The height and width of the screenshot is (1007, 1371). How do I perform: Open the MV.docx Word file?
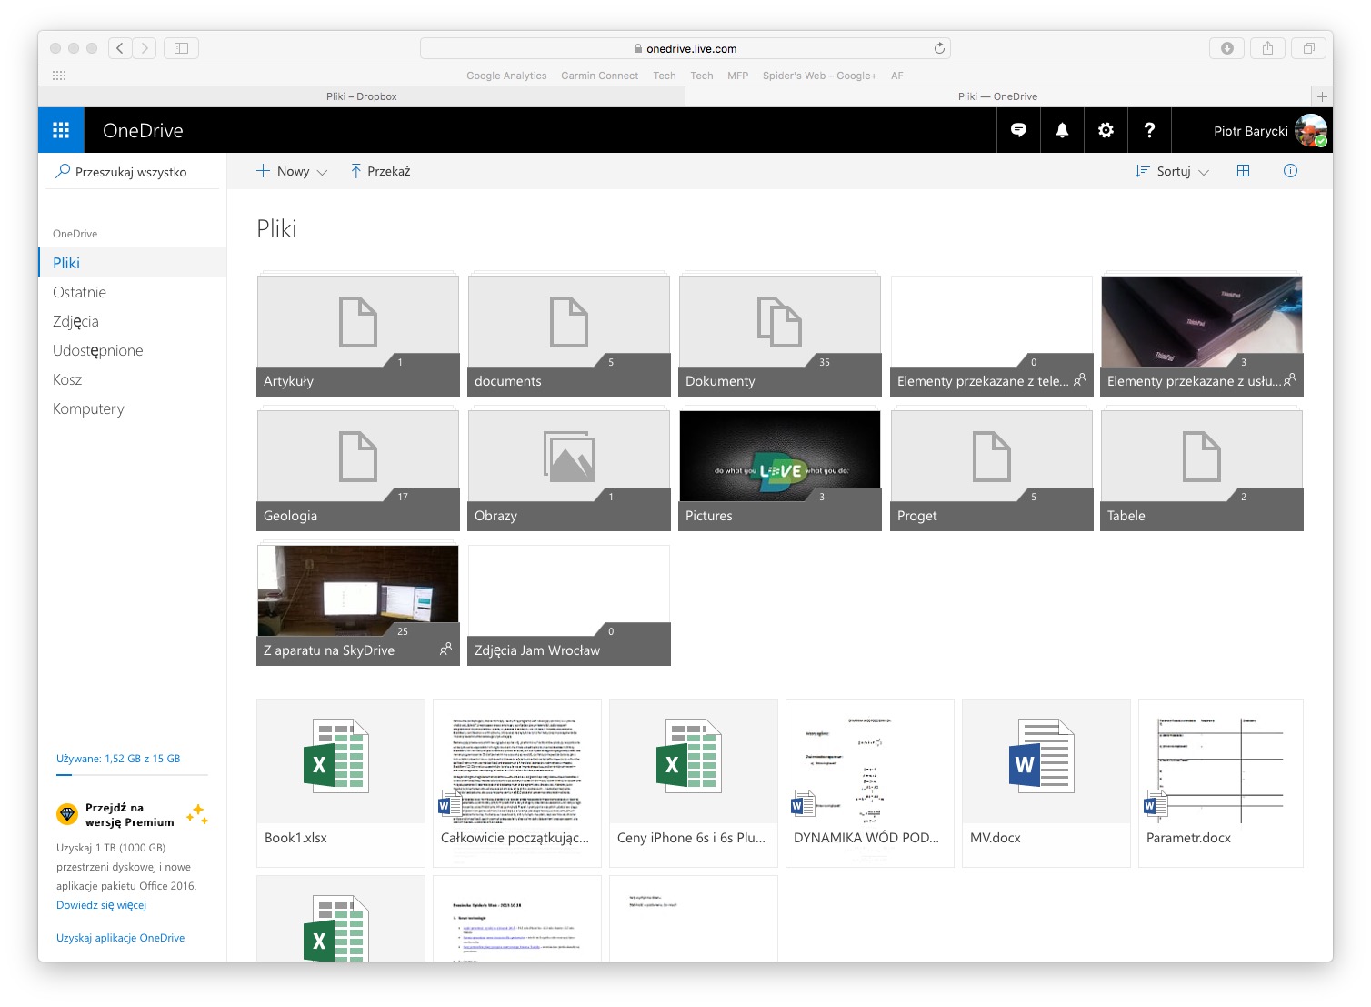1046,783
